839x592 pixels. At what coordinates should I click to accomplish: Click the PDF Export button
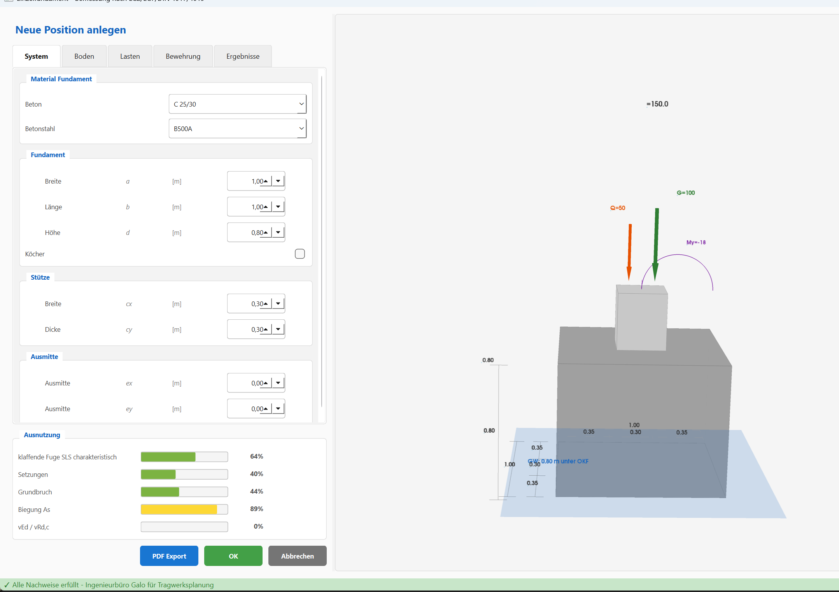169,556
